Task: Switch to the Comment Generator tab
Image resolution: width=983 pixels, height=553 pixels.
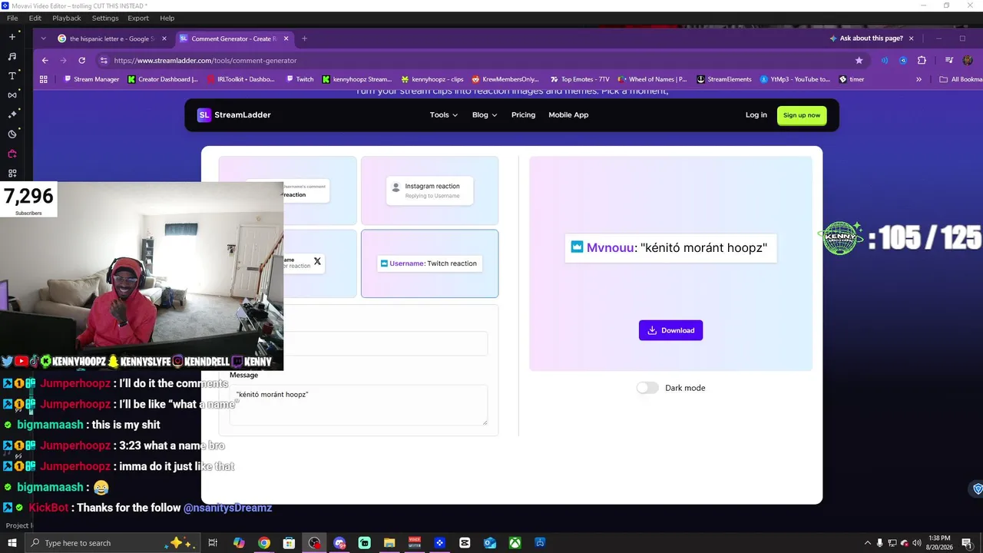Action: coord(234,38)
